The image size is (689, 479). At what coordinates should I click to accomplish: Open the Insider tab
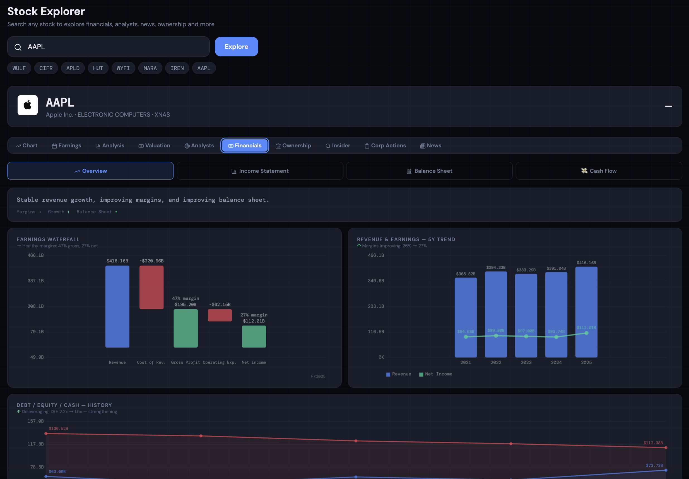click(x=338, y=145)
